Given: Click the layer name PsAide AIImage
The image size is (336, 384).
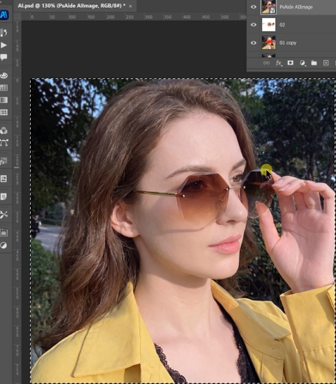Looking at the screenshot, I should point(296,7).
